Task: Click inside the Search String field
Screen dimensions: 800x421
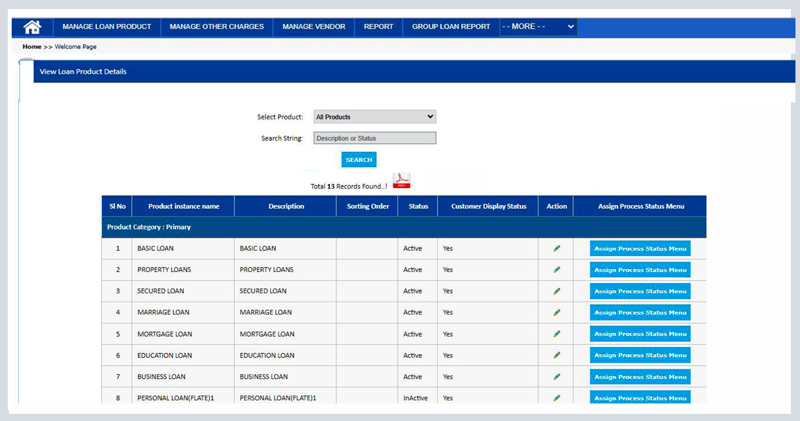Action: tap(375, 138)
